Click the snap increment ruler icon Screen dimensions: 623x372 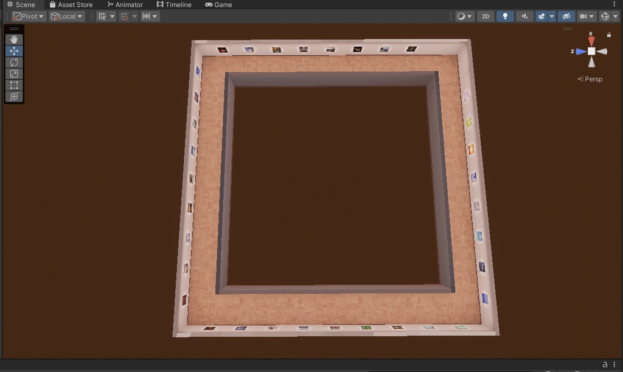pyautogui.click(x=146, y=16)
